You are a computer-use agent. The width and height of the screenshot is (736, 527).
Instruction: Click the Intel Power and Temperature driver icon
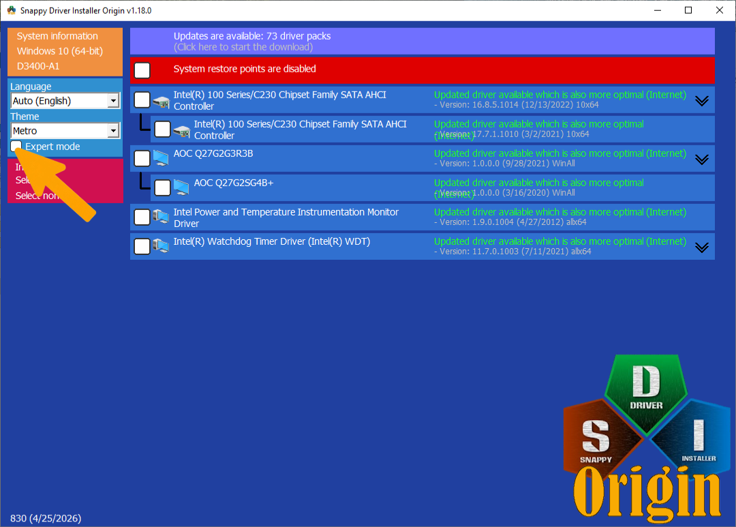161,217
